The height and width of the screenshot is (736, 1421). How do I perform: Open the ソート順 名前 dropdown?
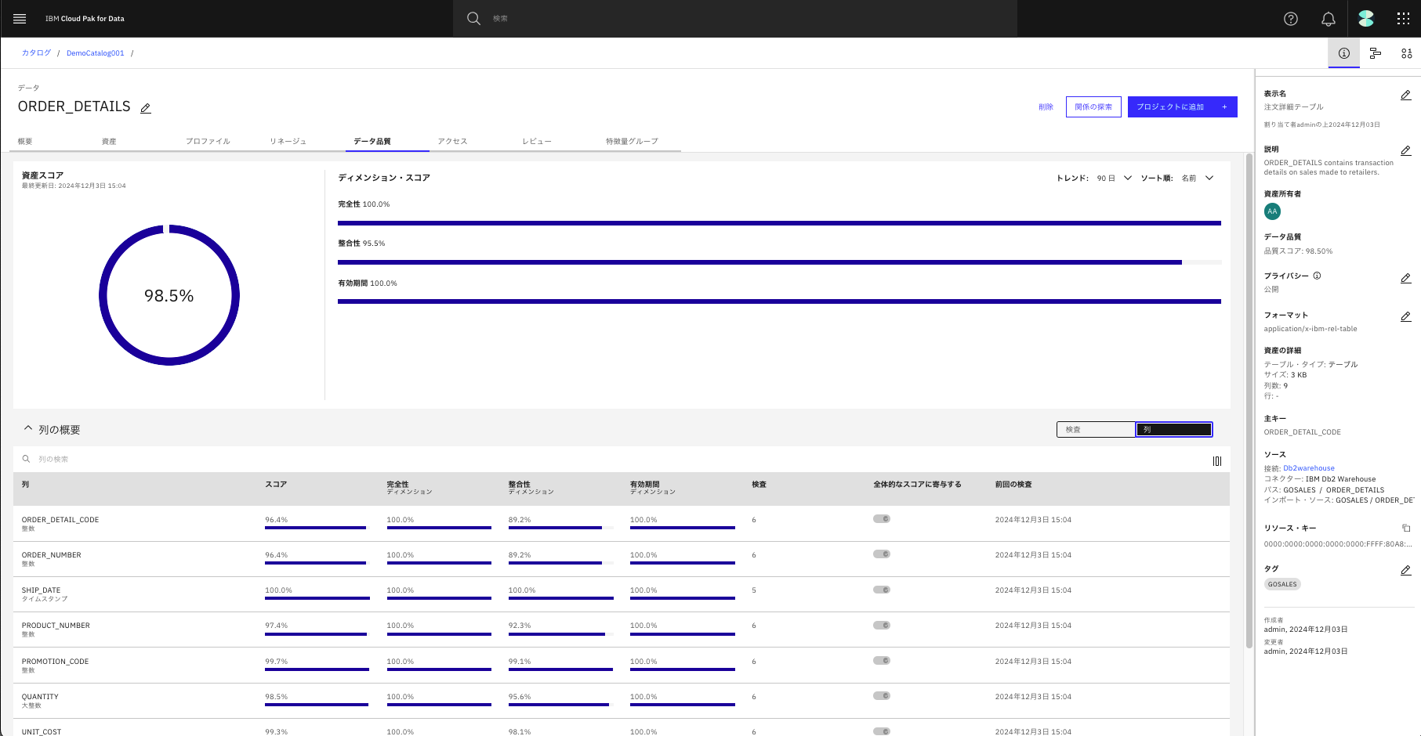click(x=1198, y=178)
